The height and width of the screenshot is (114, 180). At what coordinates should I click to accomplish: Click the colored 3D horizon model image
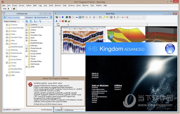[x=126, y=35]
